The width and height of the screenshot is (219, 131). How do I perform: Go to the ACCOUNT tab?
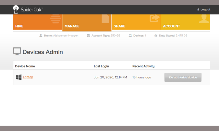[171, 26]
